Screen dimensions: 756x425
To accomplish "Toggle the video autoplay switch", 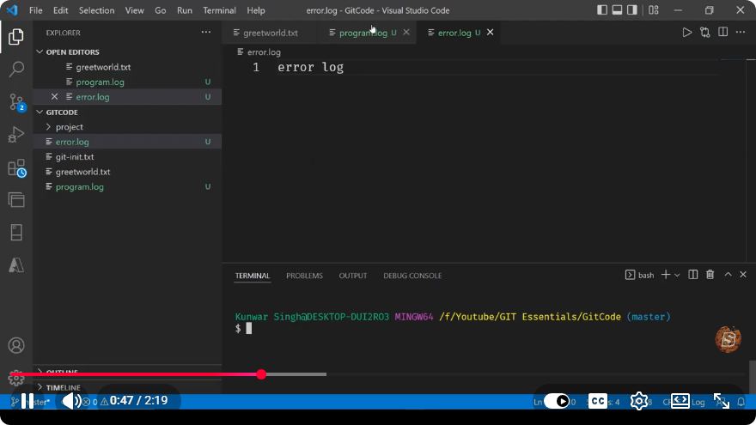I will 557,401.
